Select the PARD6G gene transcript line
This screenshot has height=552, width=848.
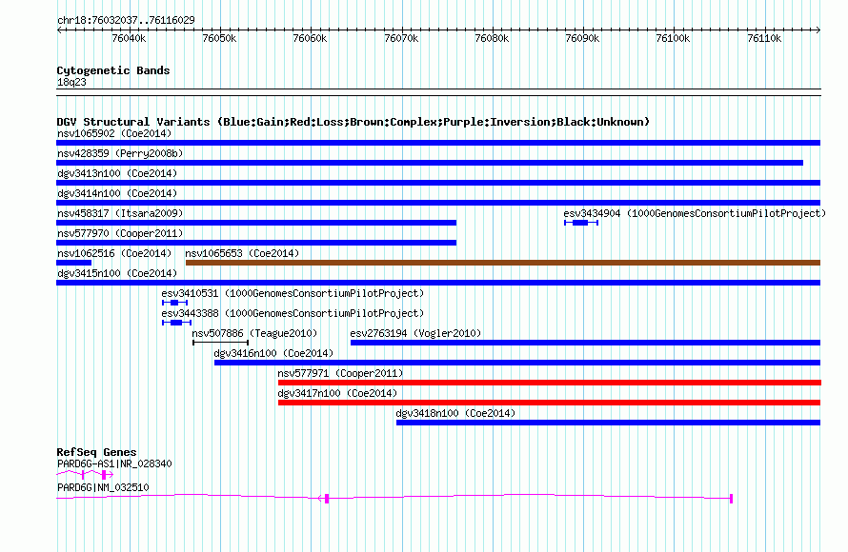[394, 498]
